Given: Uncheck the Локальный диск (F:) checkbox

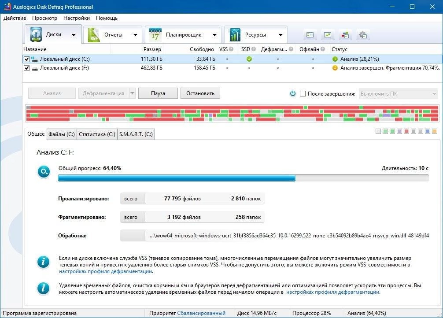Looking at the screenshot, I should [x=26, y=68].
